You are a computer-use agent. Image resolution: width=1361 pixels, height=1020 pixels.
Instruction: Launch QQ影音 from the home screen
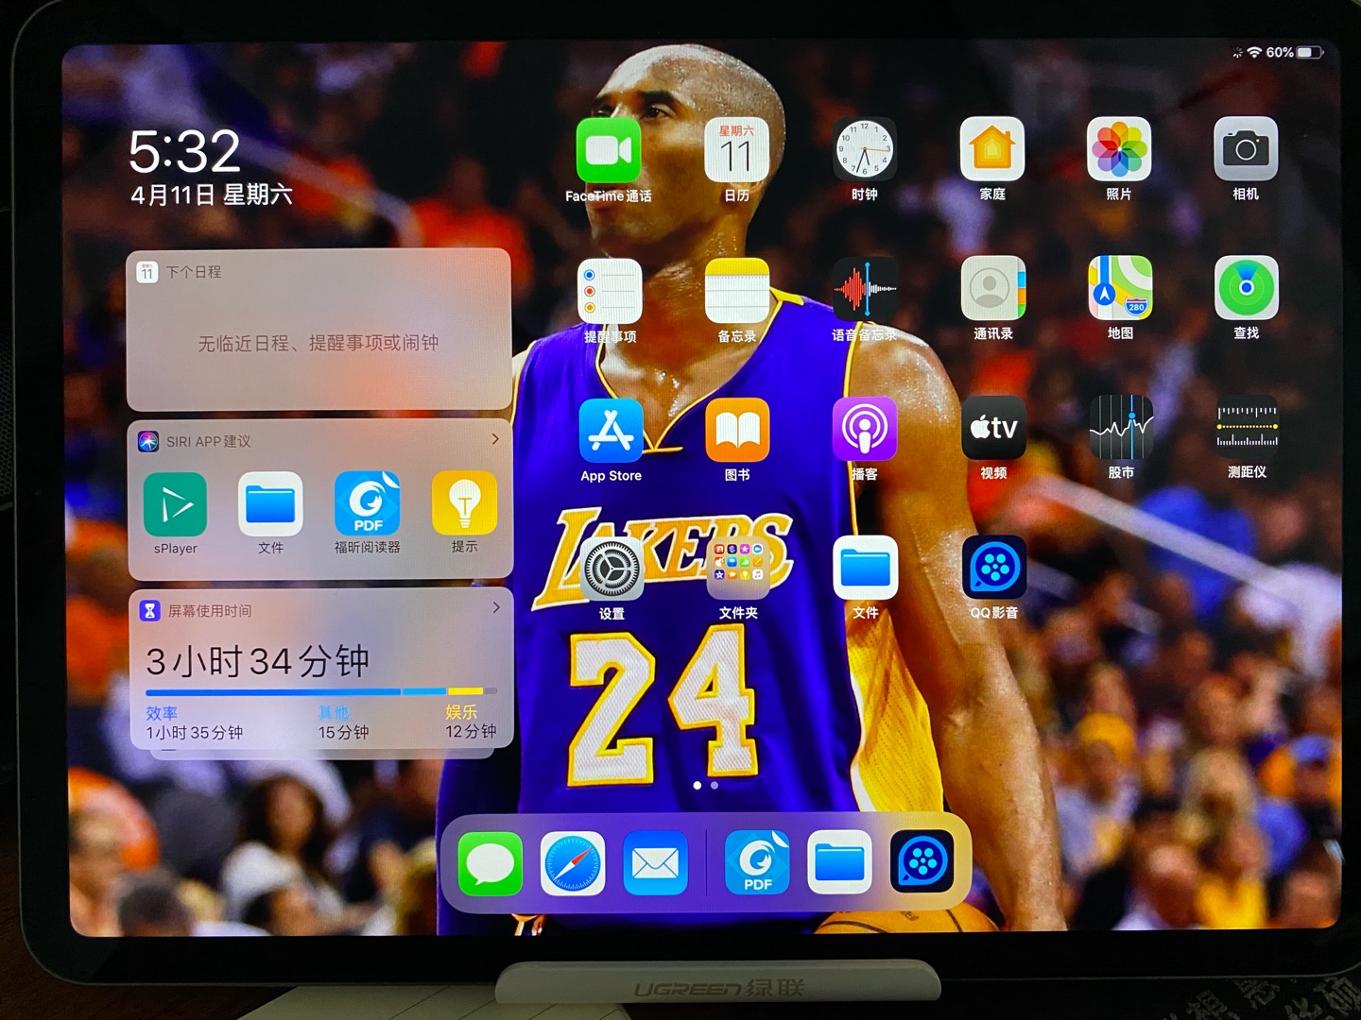pos(994,568)
